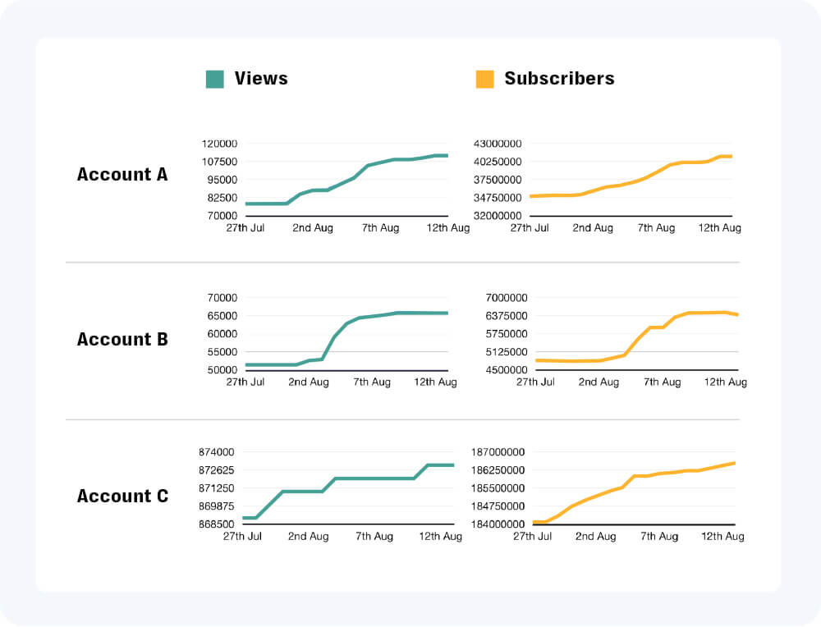Open Account A teal views chart
The image size is (821, 627).
345,181
